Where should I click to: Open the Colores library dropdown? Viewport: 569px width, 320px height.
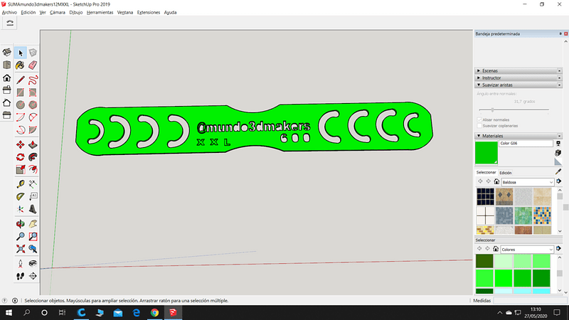click(x=527, y=250)
